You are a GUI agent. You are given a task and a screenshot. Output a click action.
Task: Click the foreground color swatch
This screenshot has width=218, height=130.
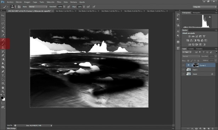point(2,98)
